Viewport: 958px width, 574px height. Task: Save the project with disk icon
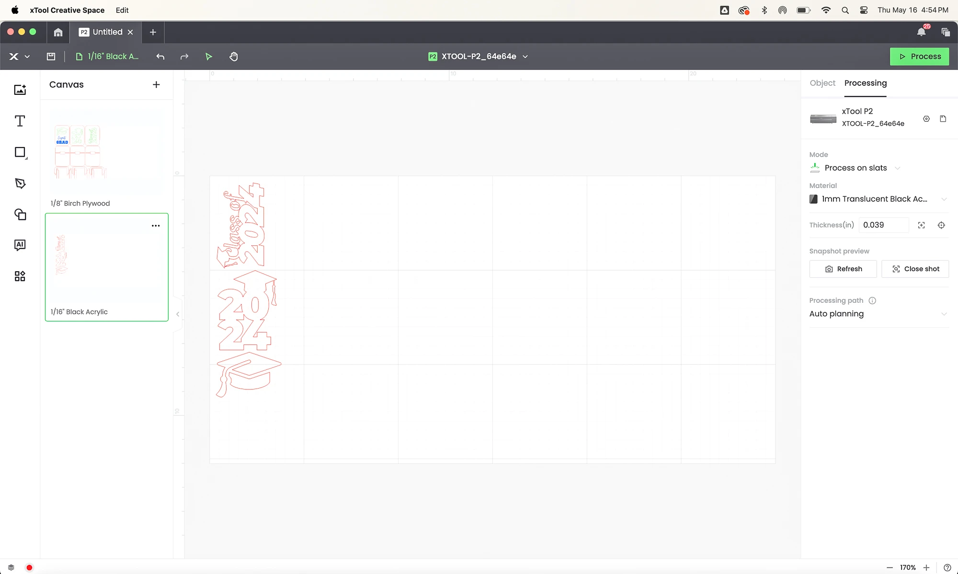pos(51,57)
